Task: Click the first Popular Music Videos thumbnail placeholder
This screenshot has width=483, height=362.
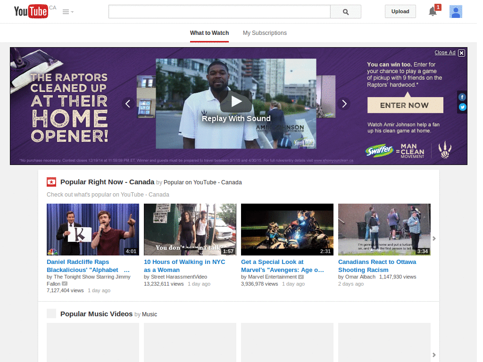Action: pyautogui.click(x=93, y=342)
